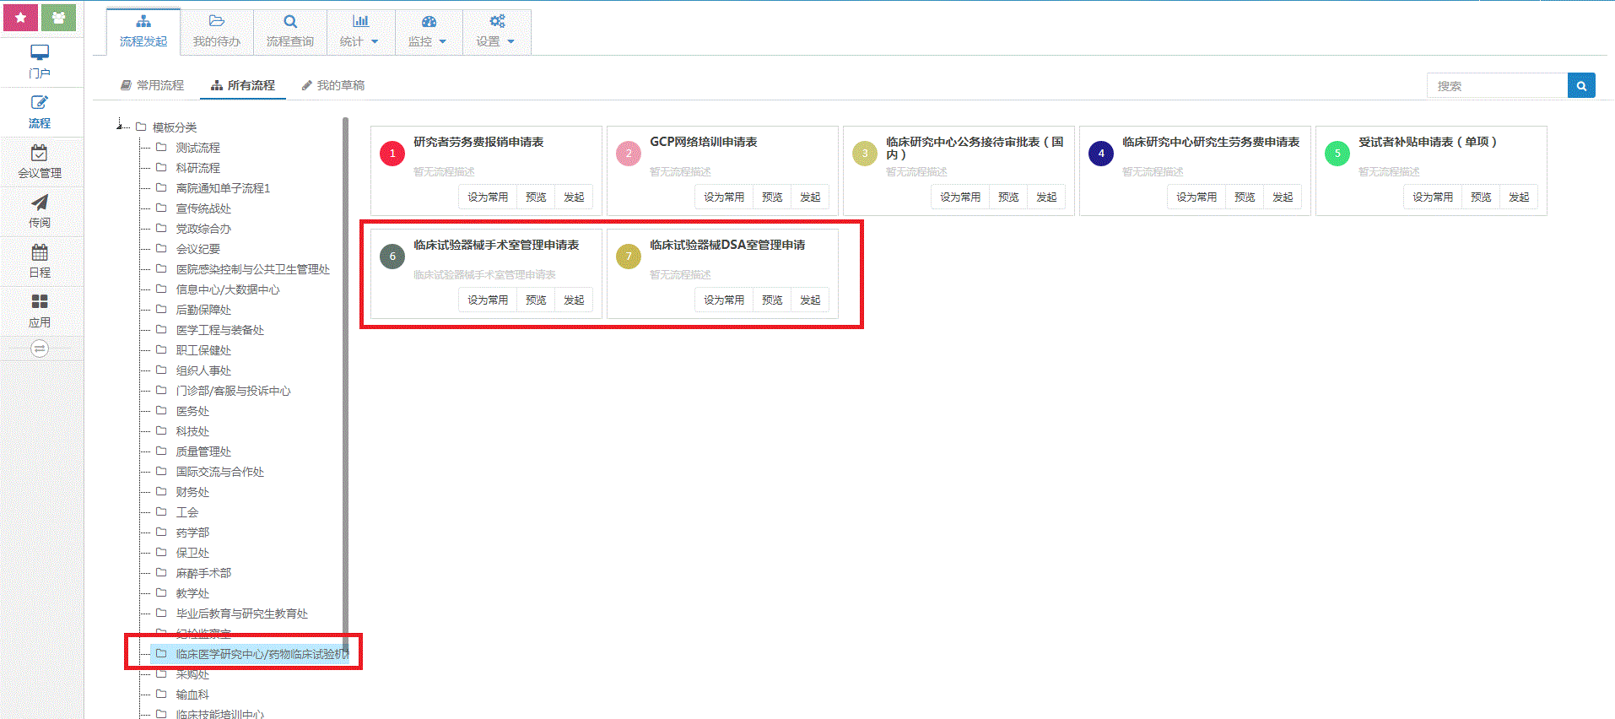Screen dimensions: 1615x719
Task: Click 发起 on 临床研究中心研究生劳务费申请表 card
Action: point(1283,197)
